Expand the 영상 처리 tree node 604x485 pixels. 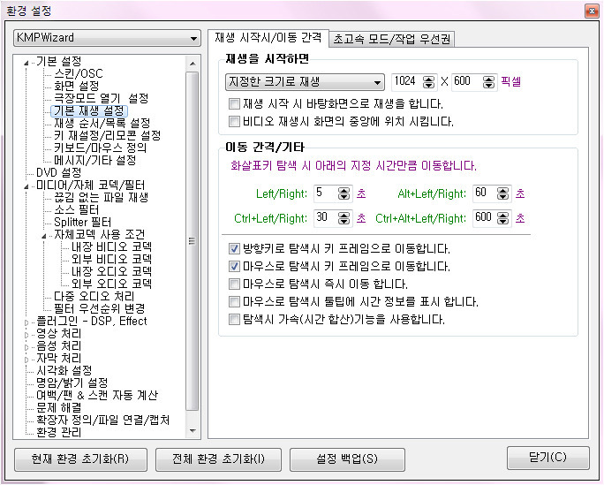26,335
